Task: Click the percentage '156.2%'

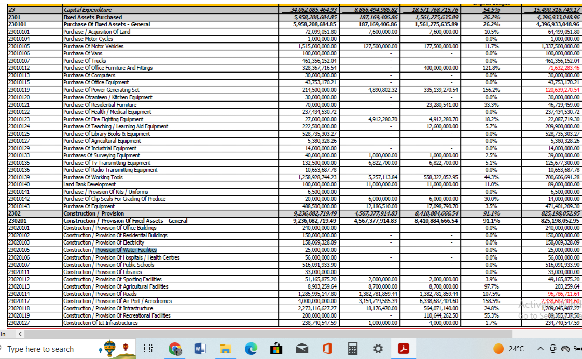Action: pos(491,90)
